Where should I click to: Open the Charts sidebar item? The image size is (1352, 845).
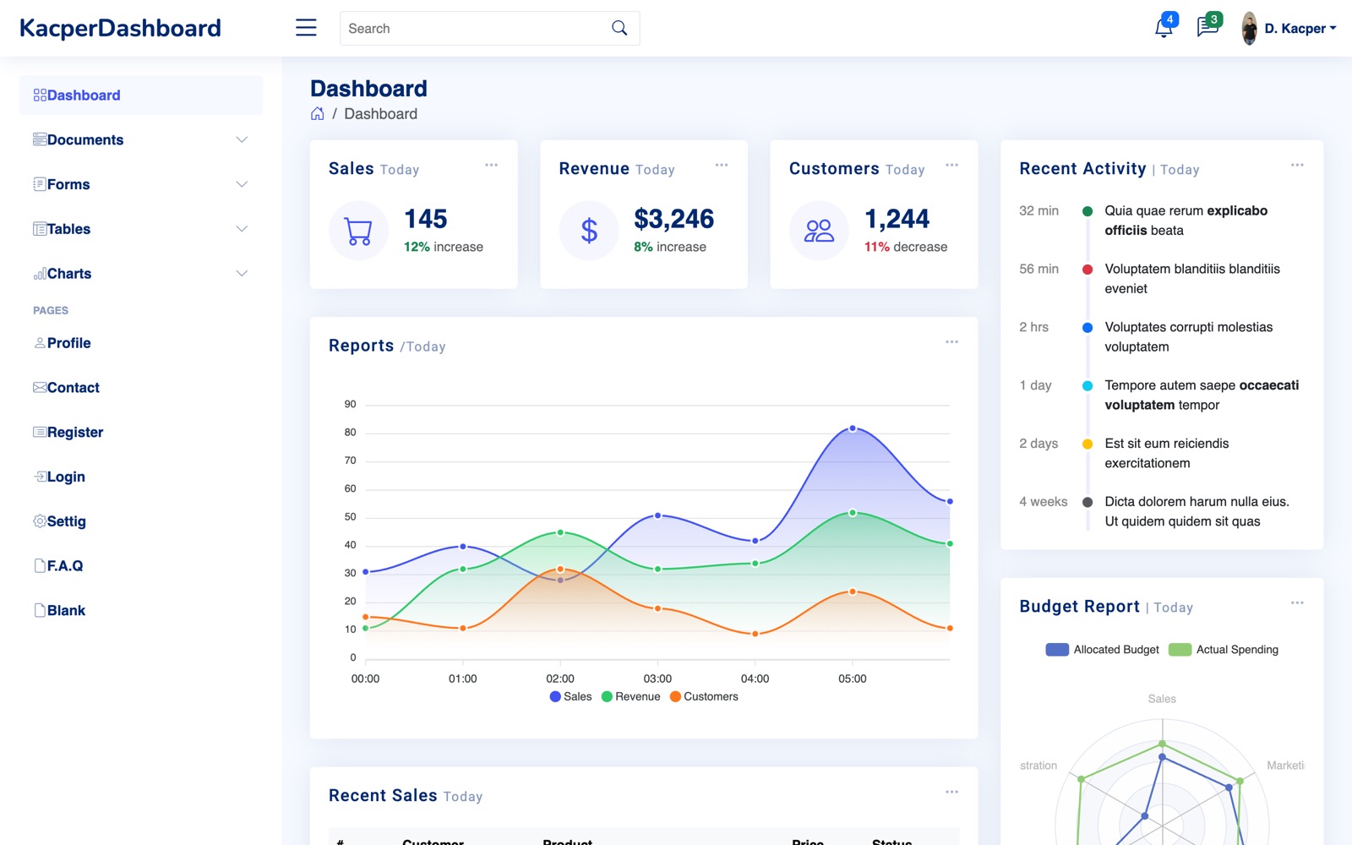coord(141,274)
